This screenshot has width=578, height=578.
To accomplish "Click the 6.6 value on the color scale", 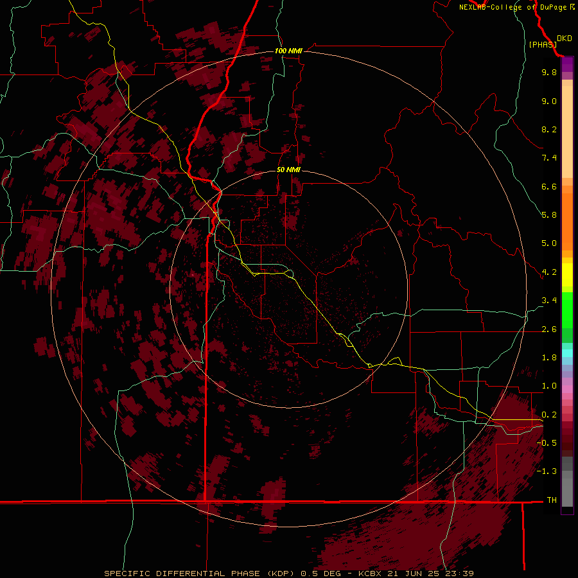I will (549, 186).
